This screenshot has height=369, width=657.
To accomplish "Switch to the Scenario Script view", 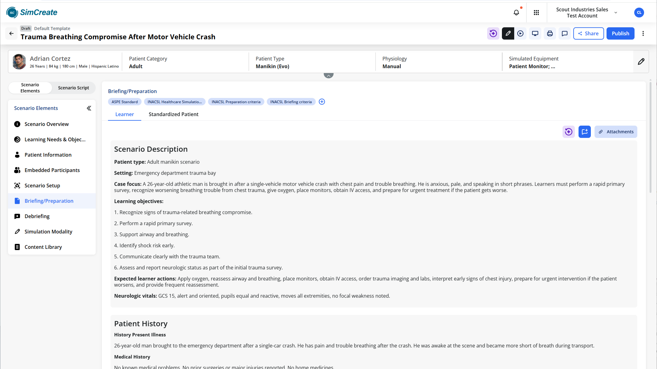I will click(x=74, y=88).
